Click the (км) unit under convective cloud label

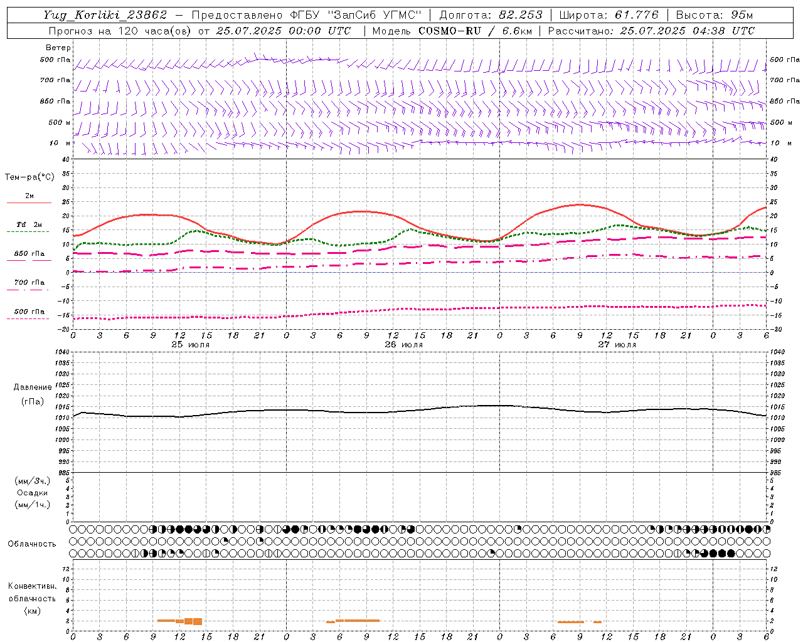pyautogui.click(x=32, y=611)
